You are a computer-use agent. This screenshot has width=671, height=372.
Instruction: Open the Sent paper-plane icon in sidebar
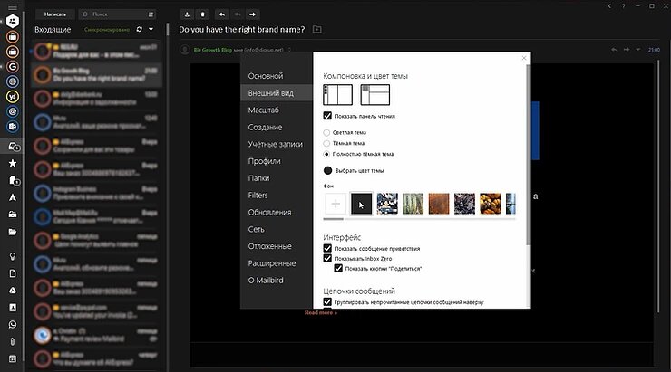(13, 197)
